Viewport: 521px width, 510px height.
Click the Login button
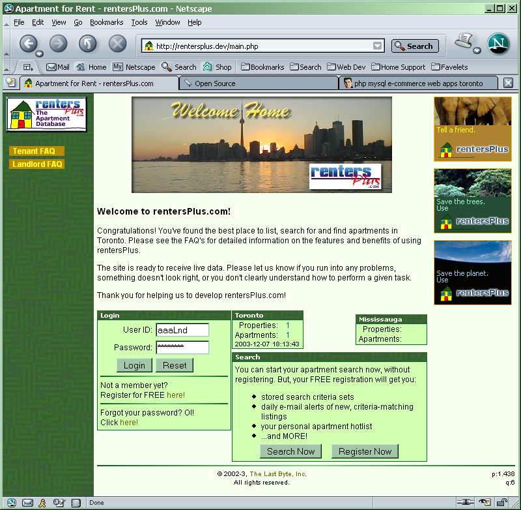[134, 366]
